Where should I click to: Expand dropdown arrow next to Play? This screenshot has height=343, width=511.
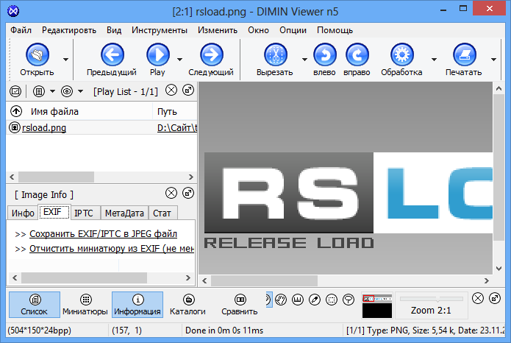coord(179,60)
